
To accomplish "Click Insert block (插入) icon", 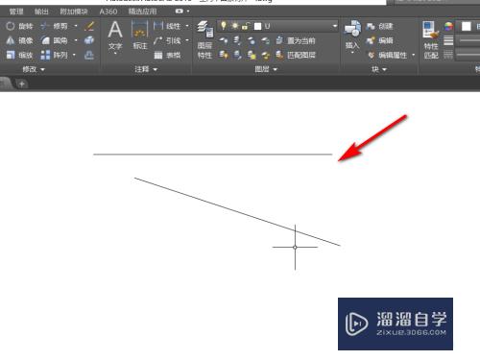I will [352, 36].
